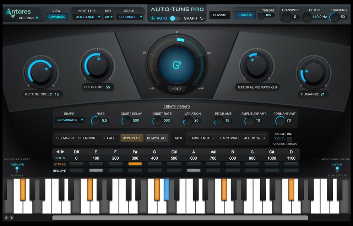
Task: Toggle the Advanced view button
Action: point(57,17)
